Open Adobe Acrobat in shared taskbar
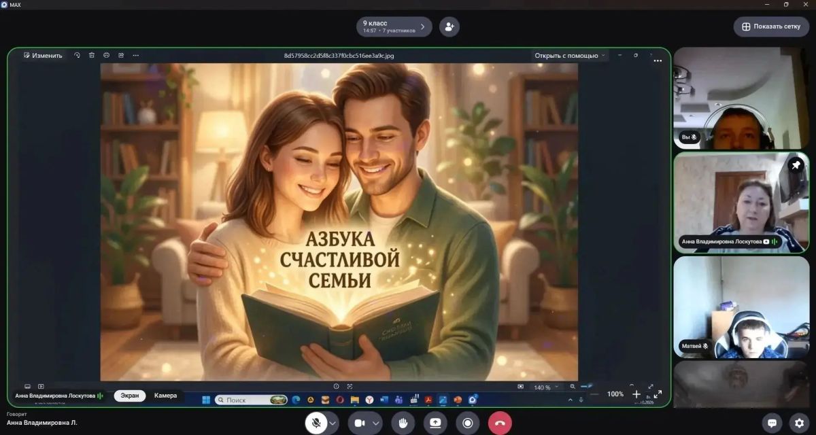Screen dimensions: 816x435 pos(428,400)
